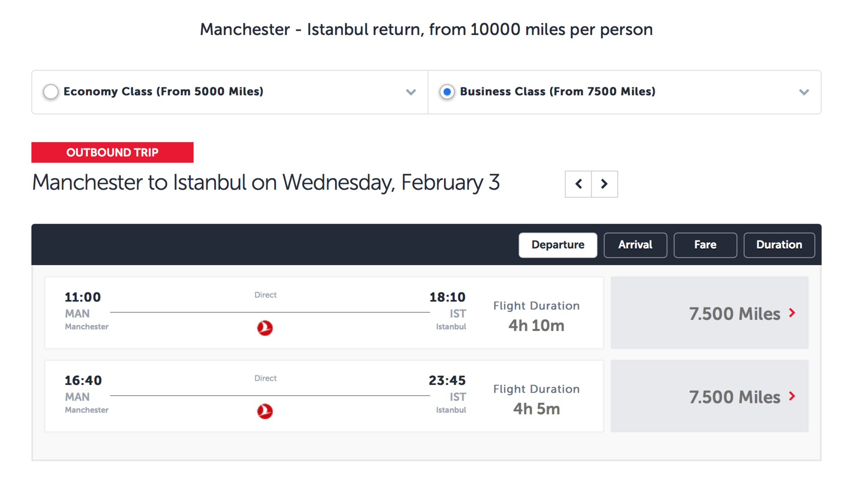
Task: Open the 11:00 Manchester departure flight card
Action: [324, 313]
